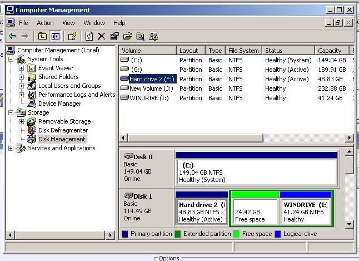The image size is (359, 261).
Task: Click the Disk Defragmenter icon
Action: coord(32,130)
